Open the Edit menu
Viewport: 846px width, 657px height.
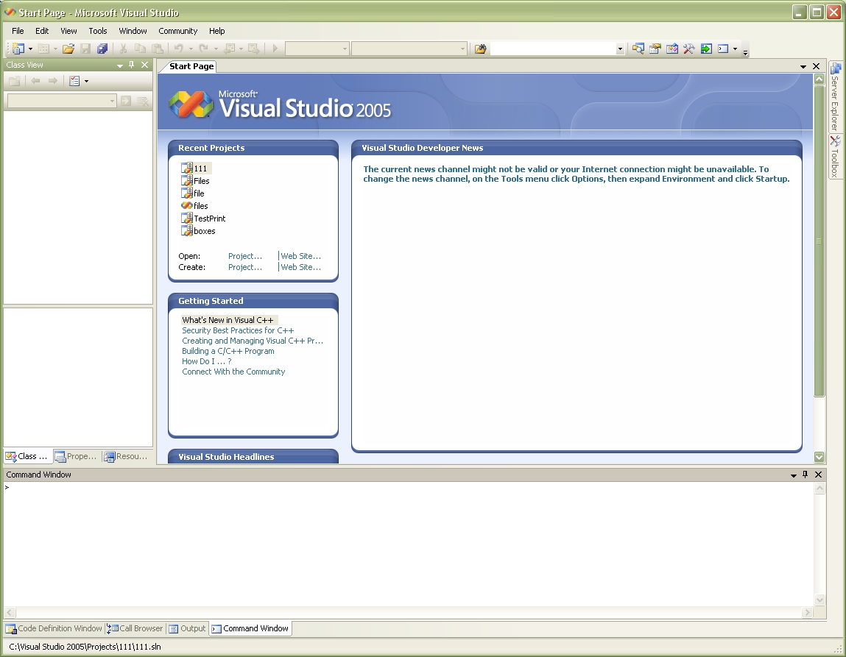pos(42,31)
